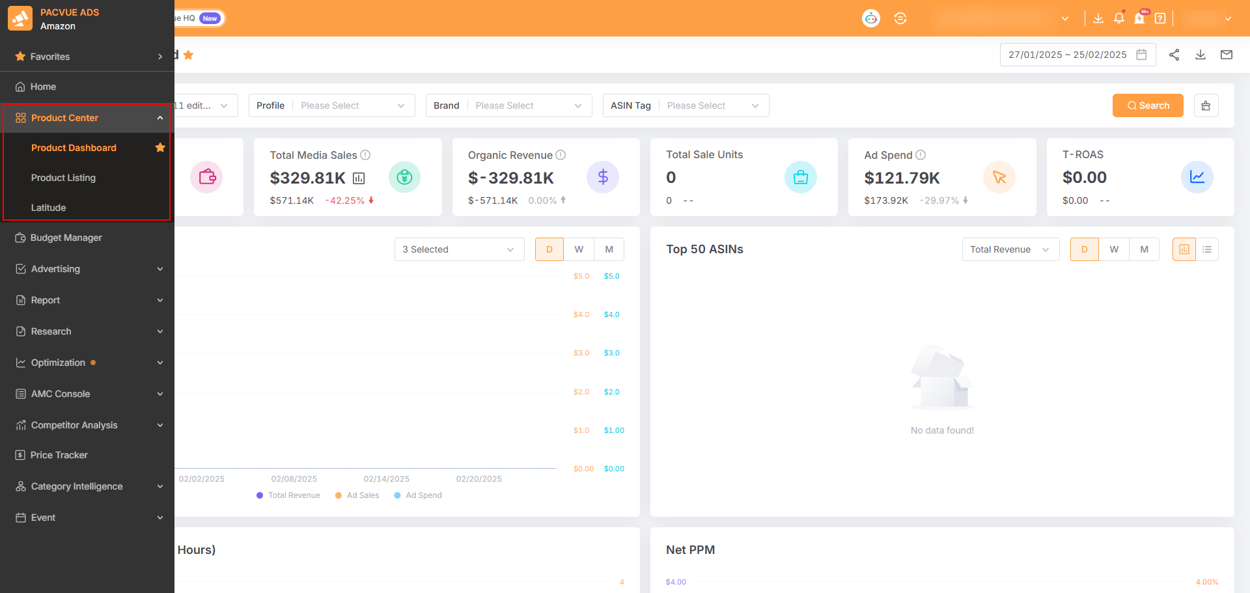Click the sync/refresh icon in the orange header
The height and width of the screenshot is (593, 1250).
(x=900, y=18)
